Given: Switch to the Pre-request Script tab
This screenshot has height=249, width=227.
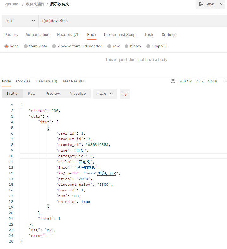Looking at the screenshot, I should (120, 35).
